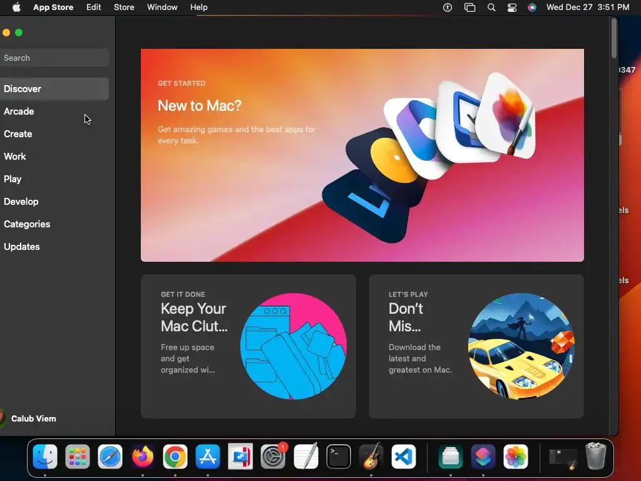Open the 'Keep Your Mac Clut...' story card

pyautogui.click(x=248, y=346)
